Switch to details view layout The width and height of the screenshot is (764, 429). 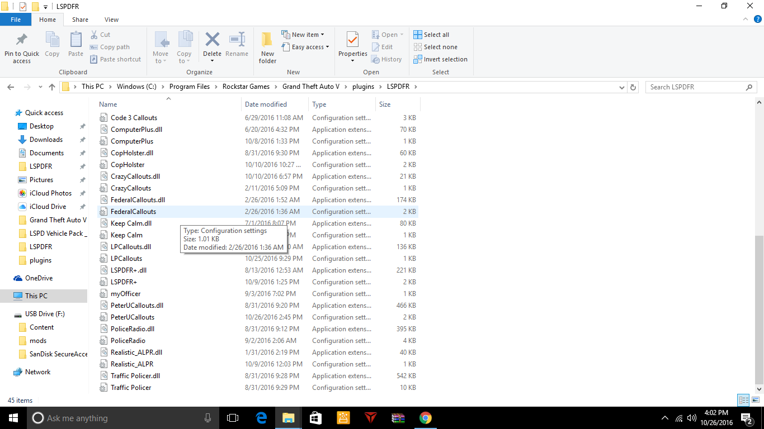tap(743, 400)
